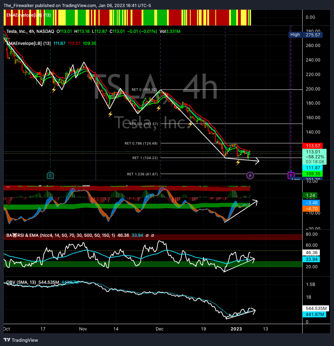Select the BA RSI & EMA indicator legend
This screenshot has width=334, height=346.
(x=61, y=235)
